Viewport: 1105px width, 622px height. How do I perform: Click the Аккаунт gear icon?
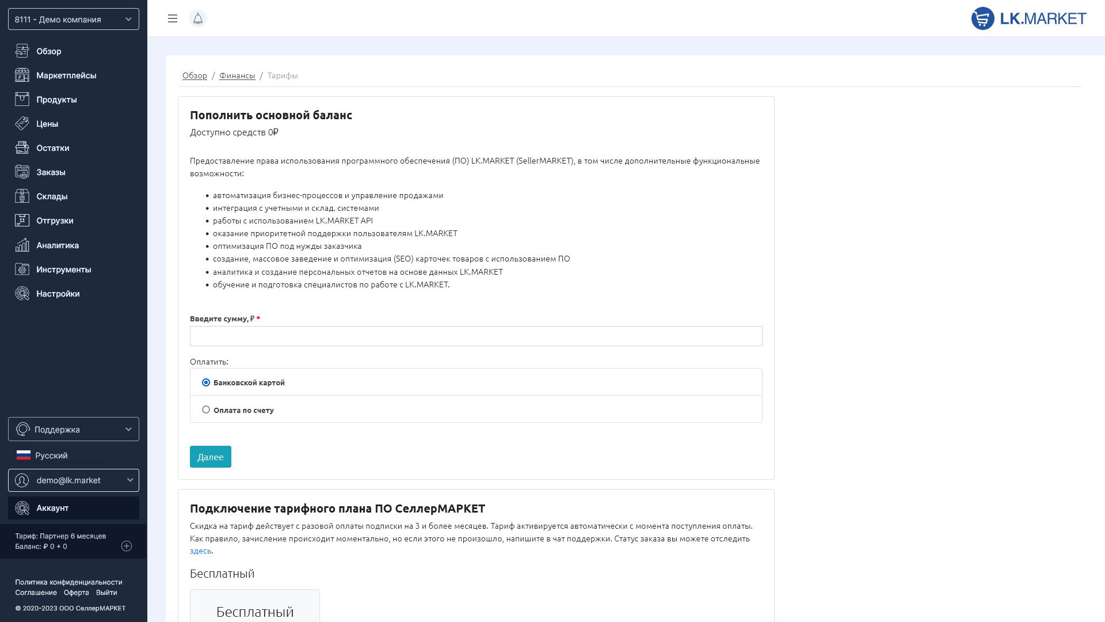[22, 508]
